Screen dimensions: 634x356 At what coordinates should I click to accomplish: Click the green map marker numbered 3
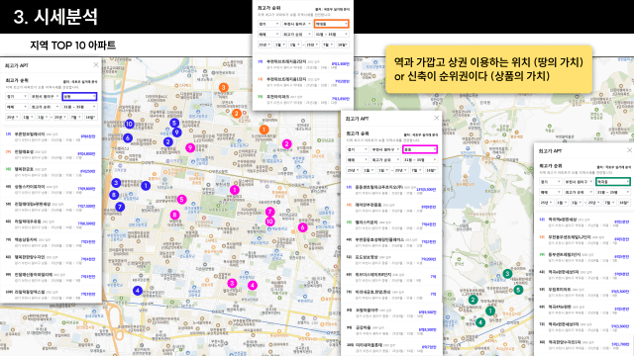[x=507, y=274]
